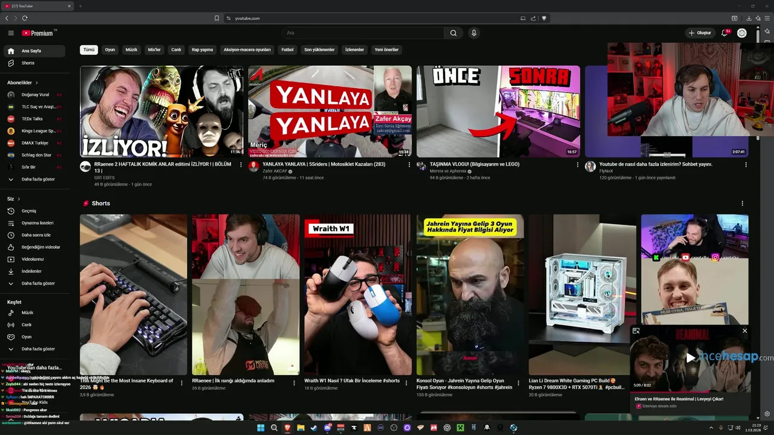Open Steam from the taskbar
This screenshot has width=774, height=435.
click(x=313, y=428)
